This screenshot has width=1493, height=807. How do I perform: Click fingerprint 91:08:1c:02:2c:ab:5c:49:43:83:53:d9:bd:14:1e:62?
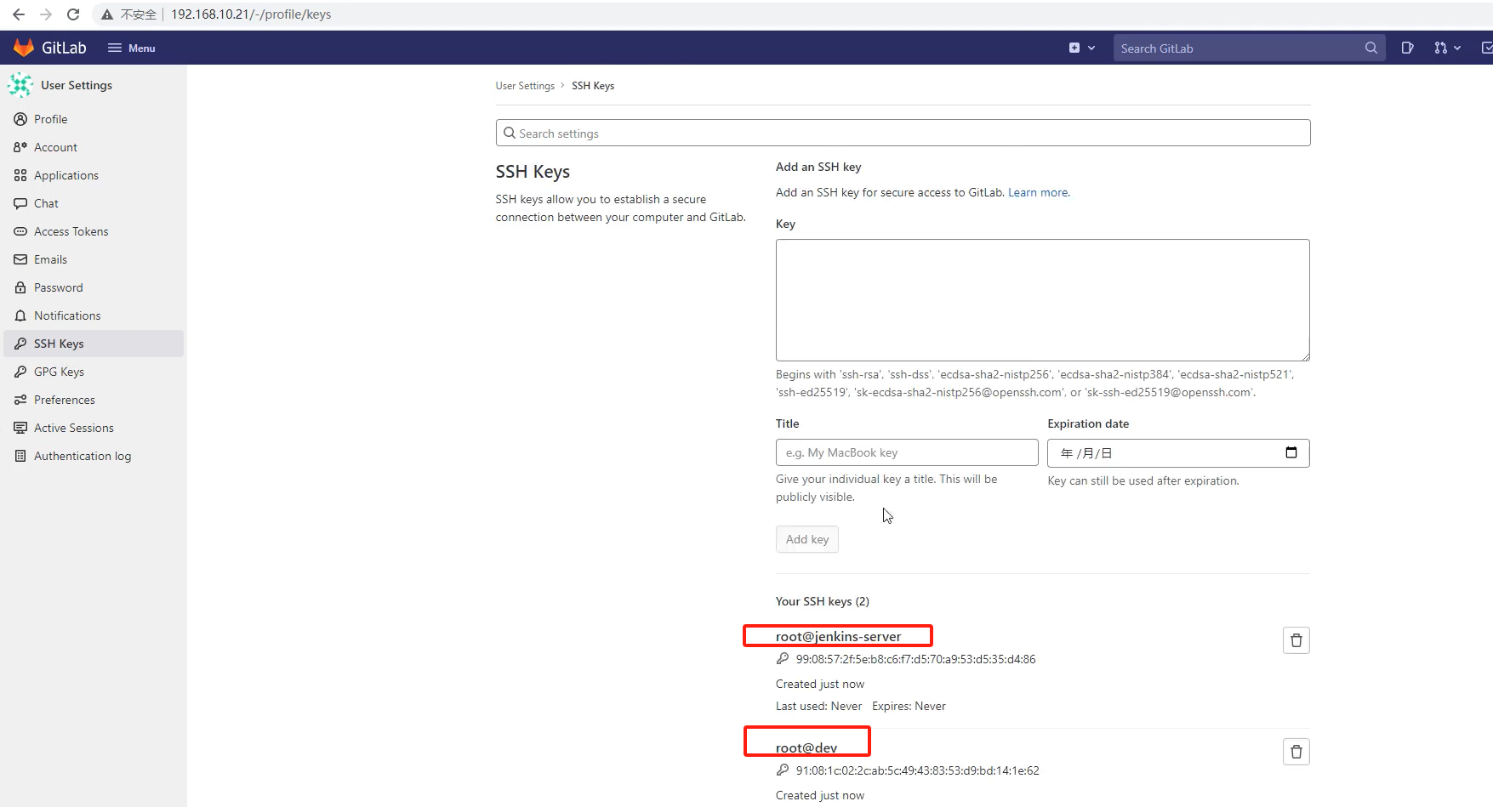(x=917, y=771)
